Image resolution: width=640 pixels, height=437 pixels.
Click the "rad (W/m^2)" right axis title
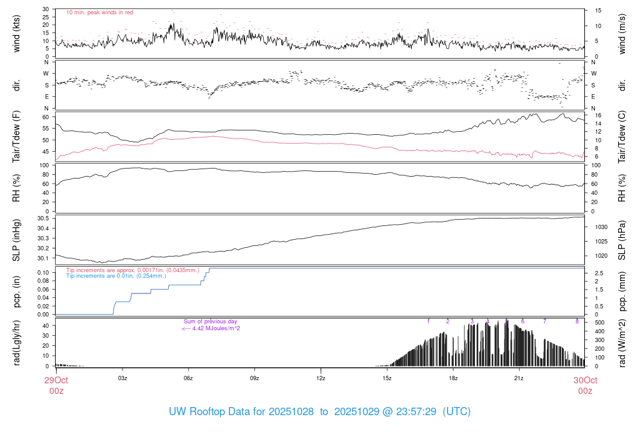click(x=622, y=342)
